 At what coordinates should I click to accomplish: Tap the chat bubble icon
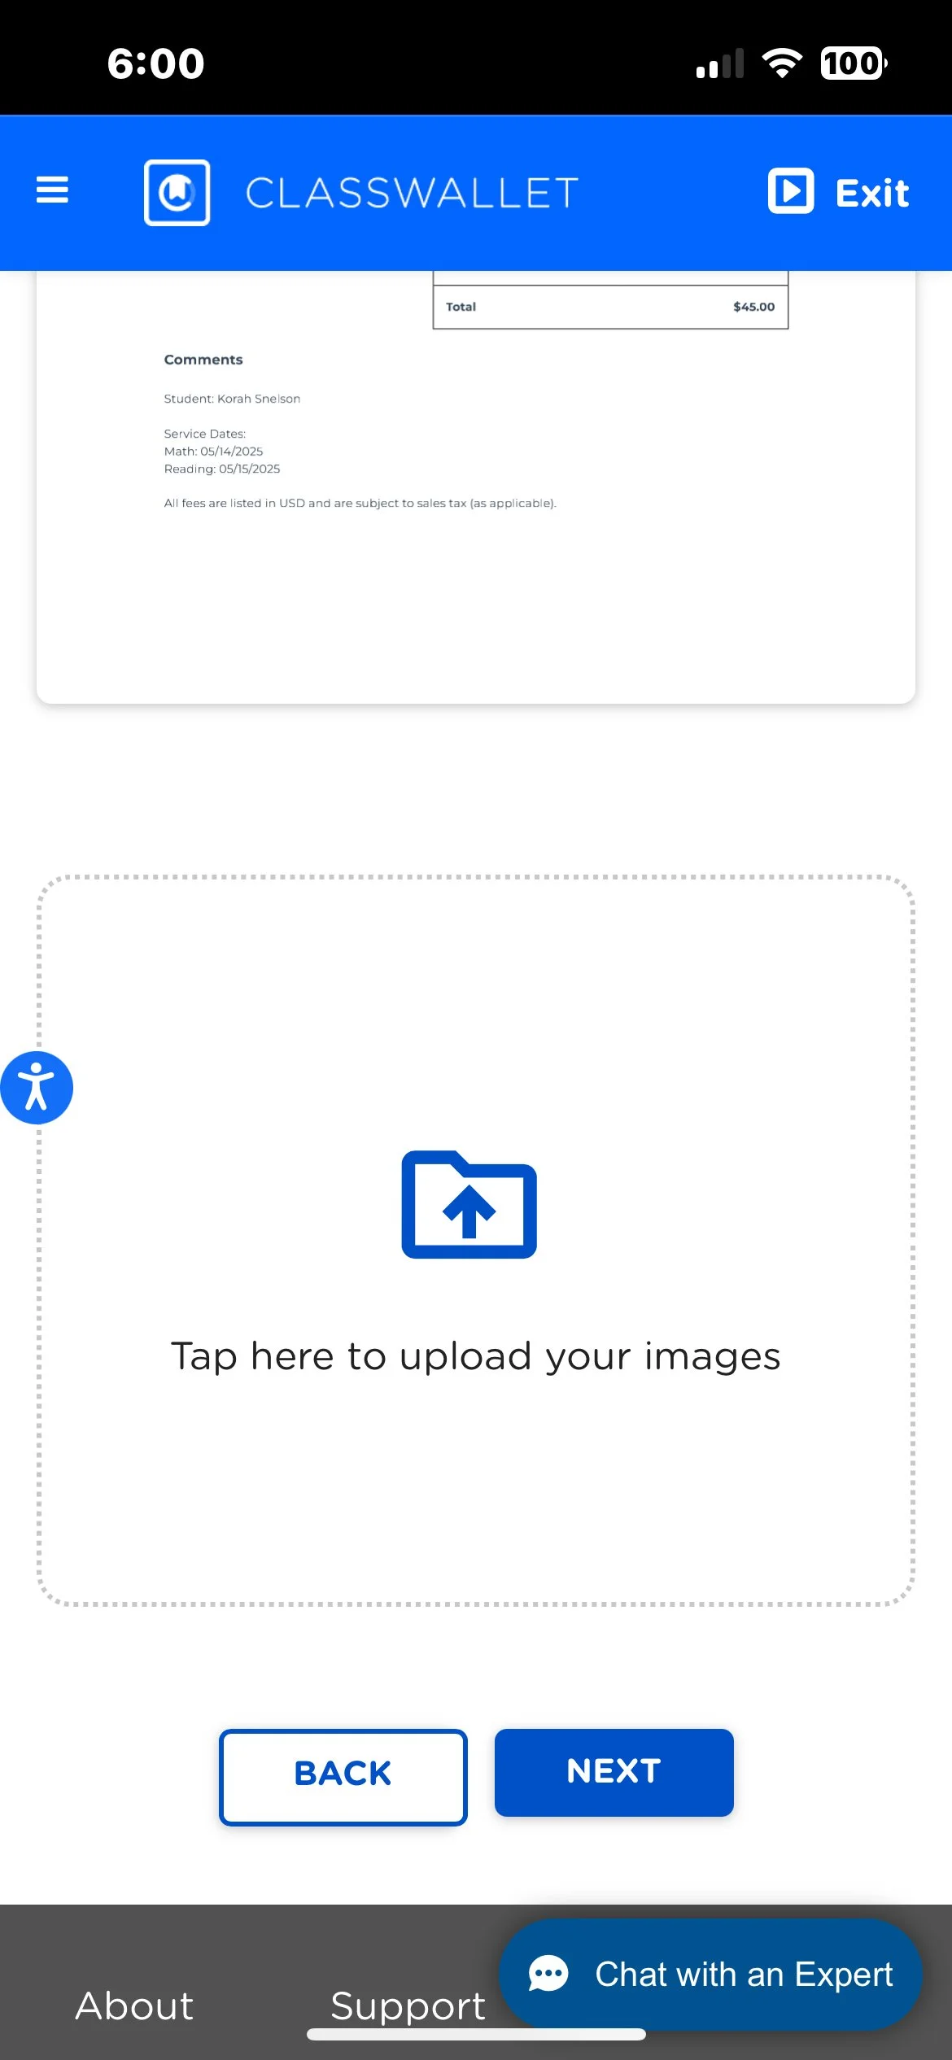point(548,1973)
